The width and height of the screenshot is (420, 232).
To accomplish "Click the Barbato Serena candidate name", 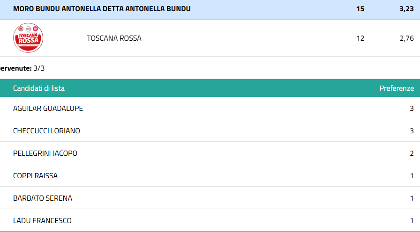I will 43,198.
